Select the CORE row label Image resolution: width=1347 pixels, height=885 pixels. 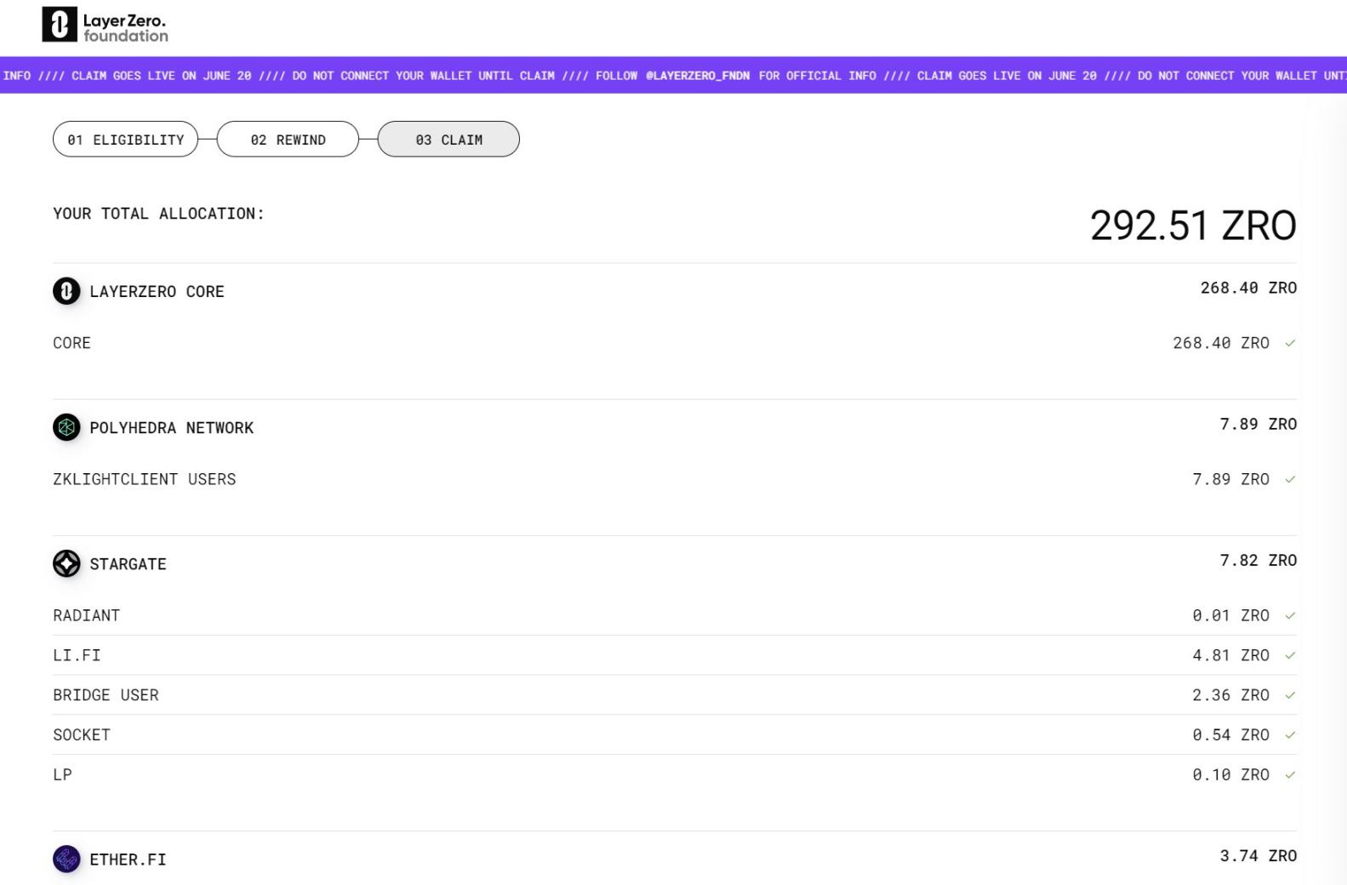[71, 343]
